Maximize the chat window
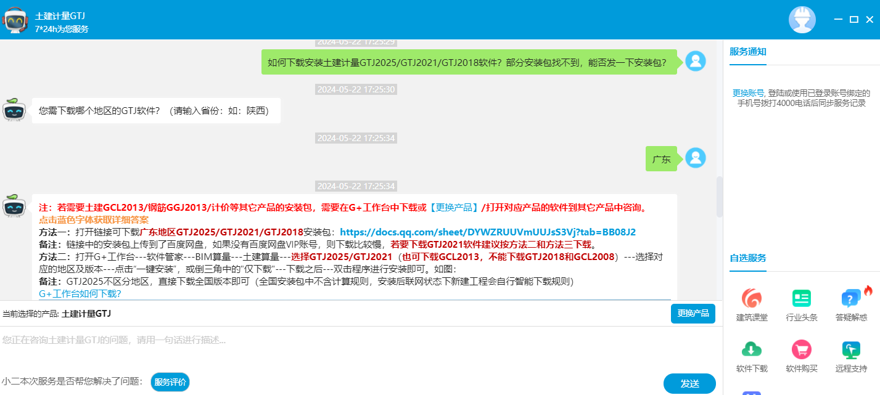This screenshot has height=395, width=880. [853, 20]
